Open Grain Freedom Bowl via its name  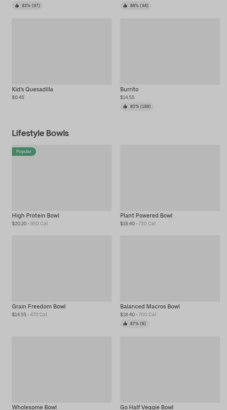(x=39, y=307)
